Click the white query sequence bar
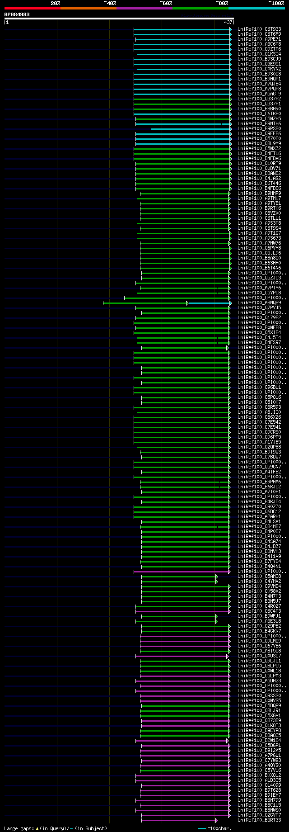Viewport: 289px width, 832px height. tap(119, 19)
